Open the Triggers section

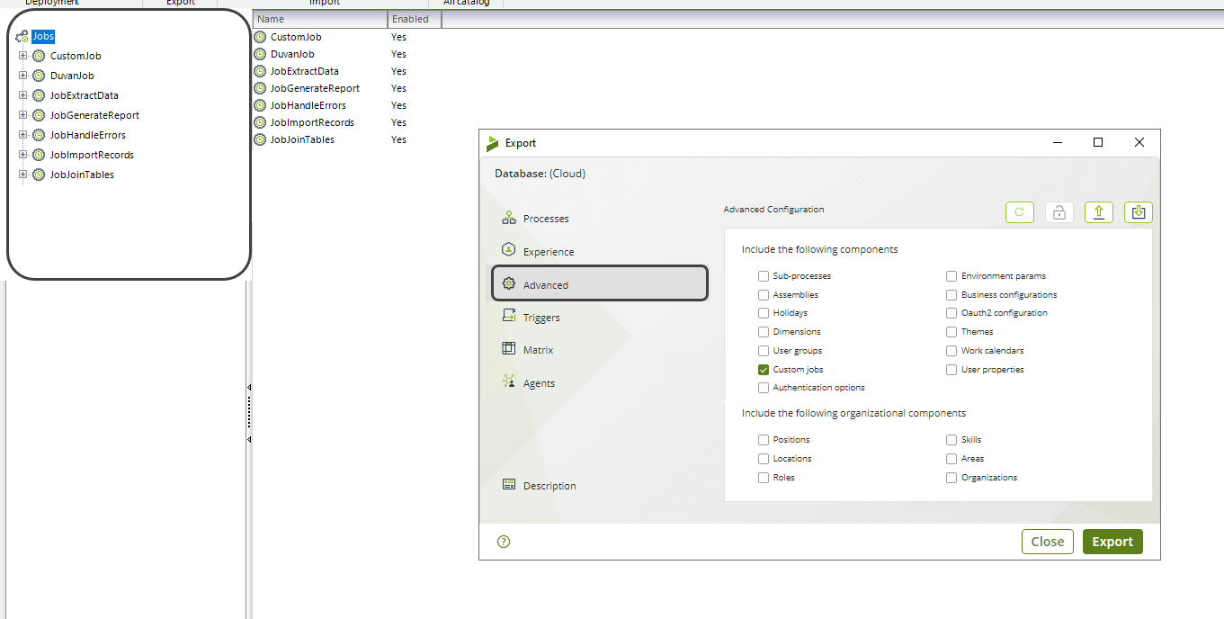tap(541, 318)
